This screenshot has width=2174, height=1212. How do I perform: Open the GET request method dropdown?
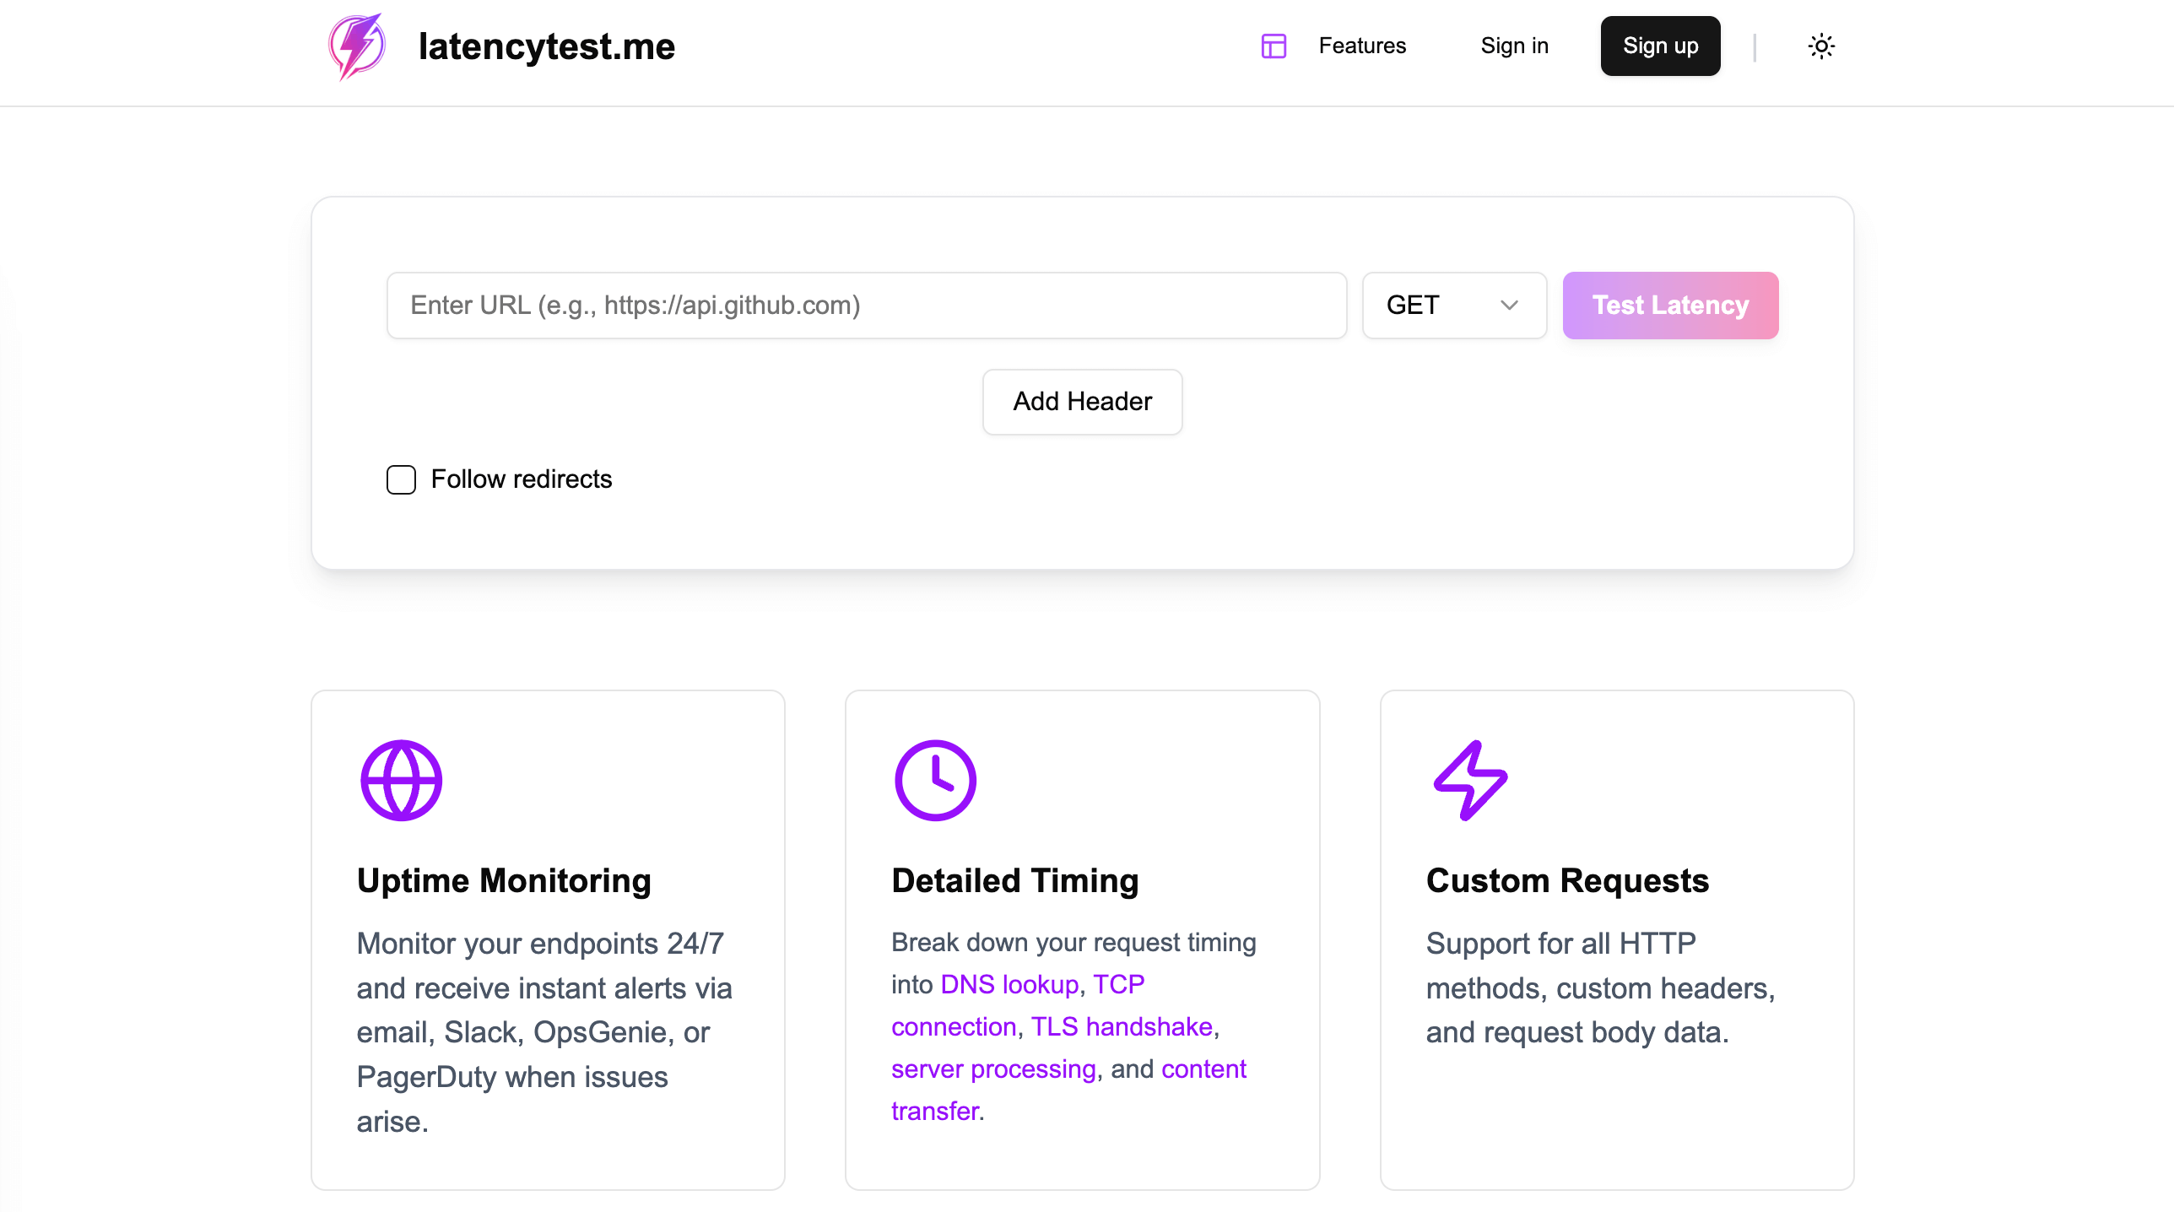1453,305
